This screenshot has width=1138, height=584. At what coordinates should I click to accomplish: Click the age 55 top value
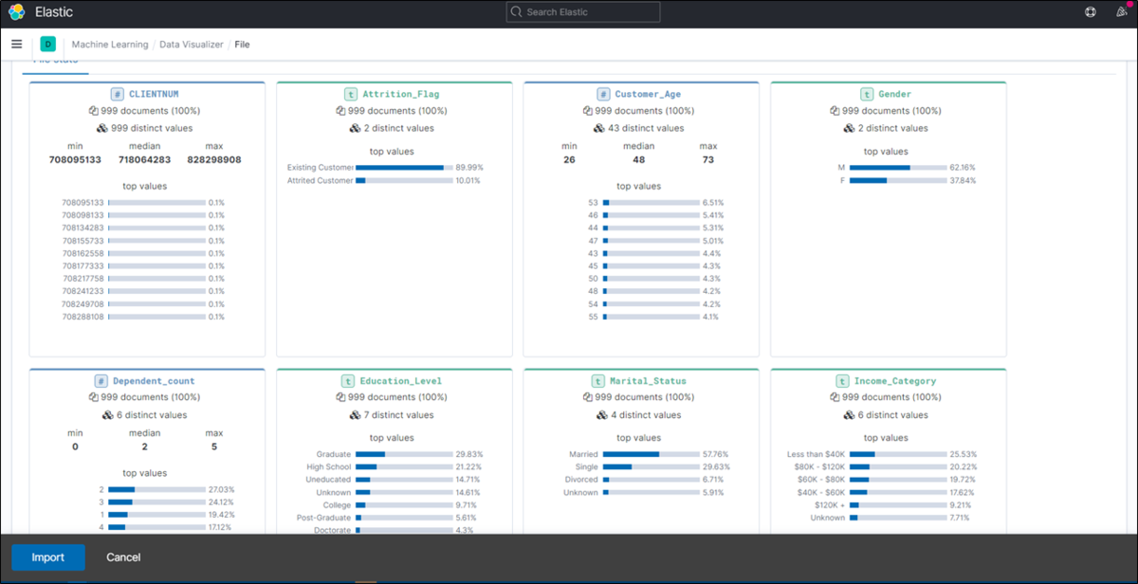pos(593,317)
